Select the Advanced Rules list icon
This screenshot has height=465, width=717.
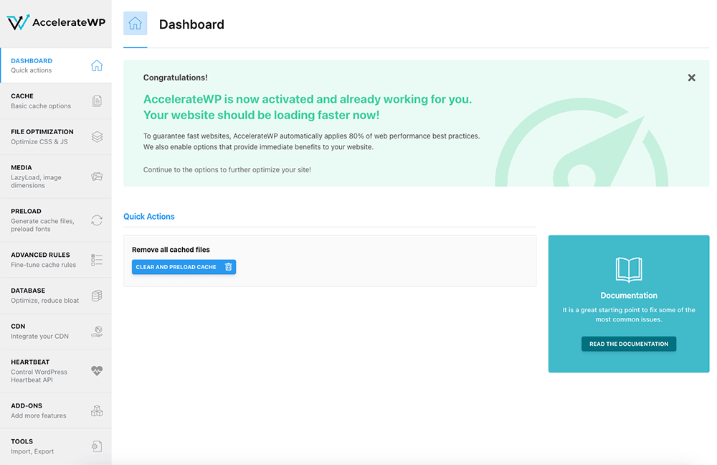click(x=98, y=260)
